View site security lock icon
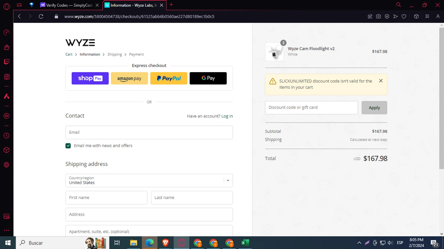The width and height of the screenshot is (444, 249). click(x=56, y=17)
